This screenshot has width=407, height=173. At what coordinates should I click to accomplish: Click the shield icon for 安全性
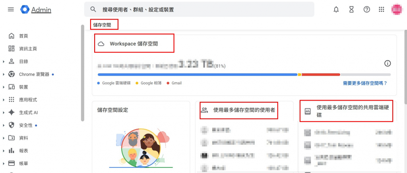pos(12,125)
